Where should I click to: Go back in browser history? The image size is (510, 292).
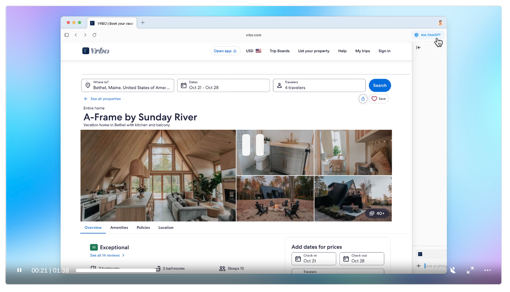click(x=76, y=35)
